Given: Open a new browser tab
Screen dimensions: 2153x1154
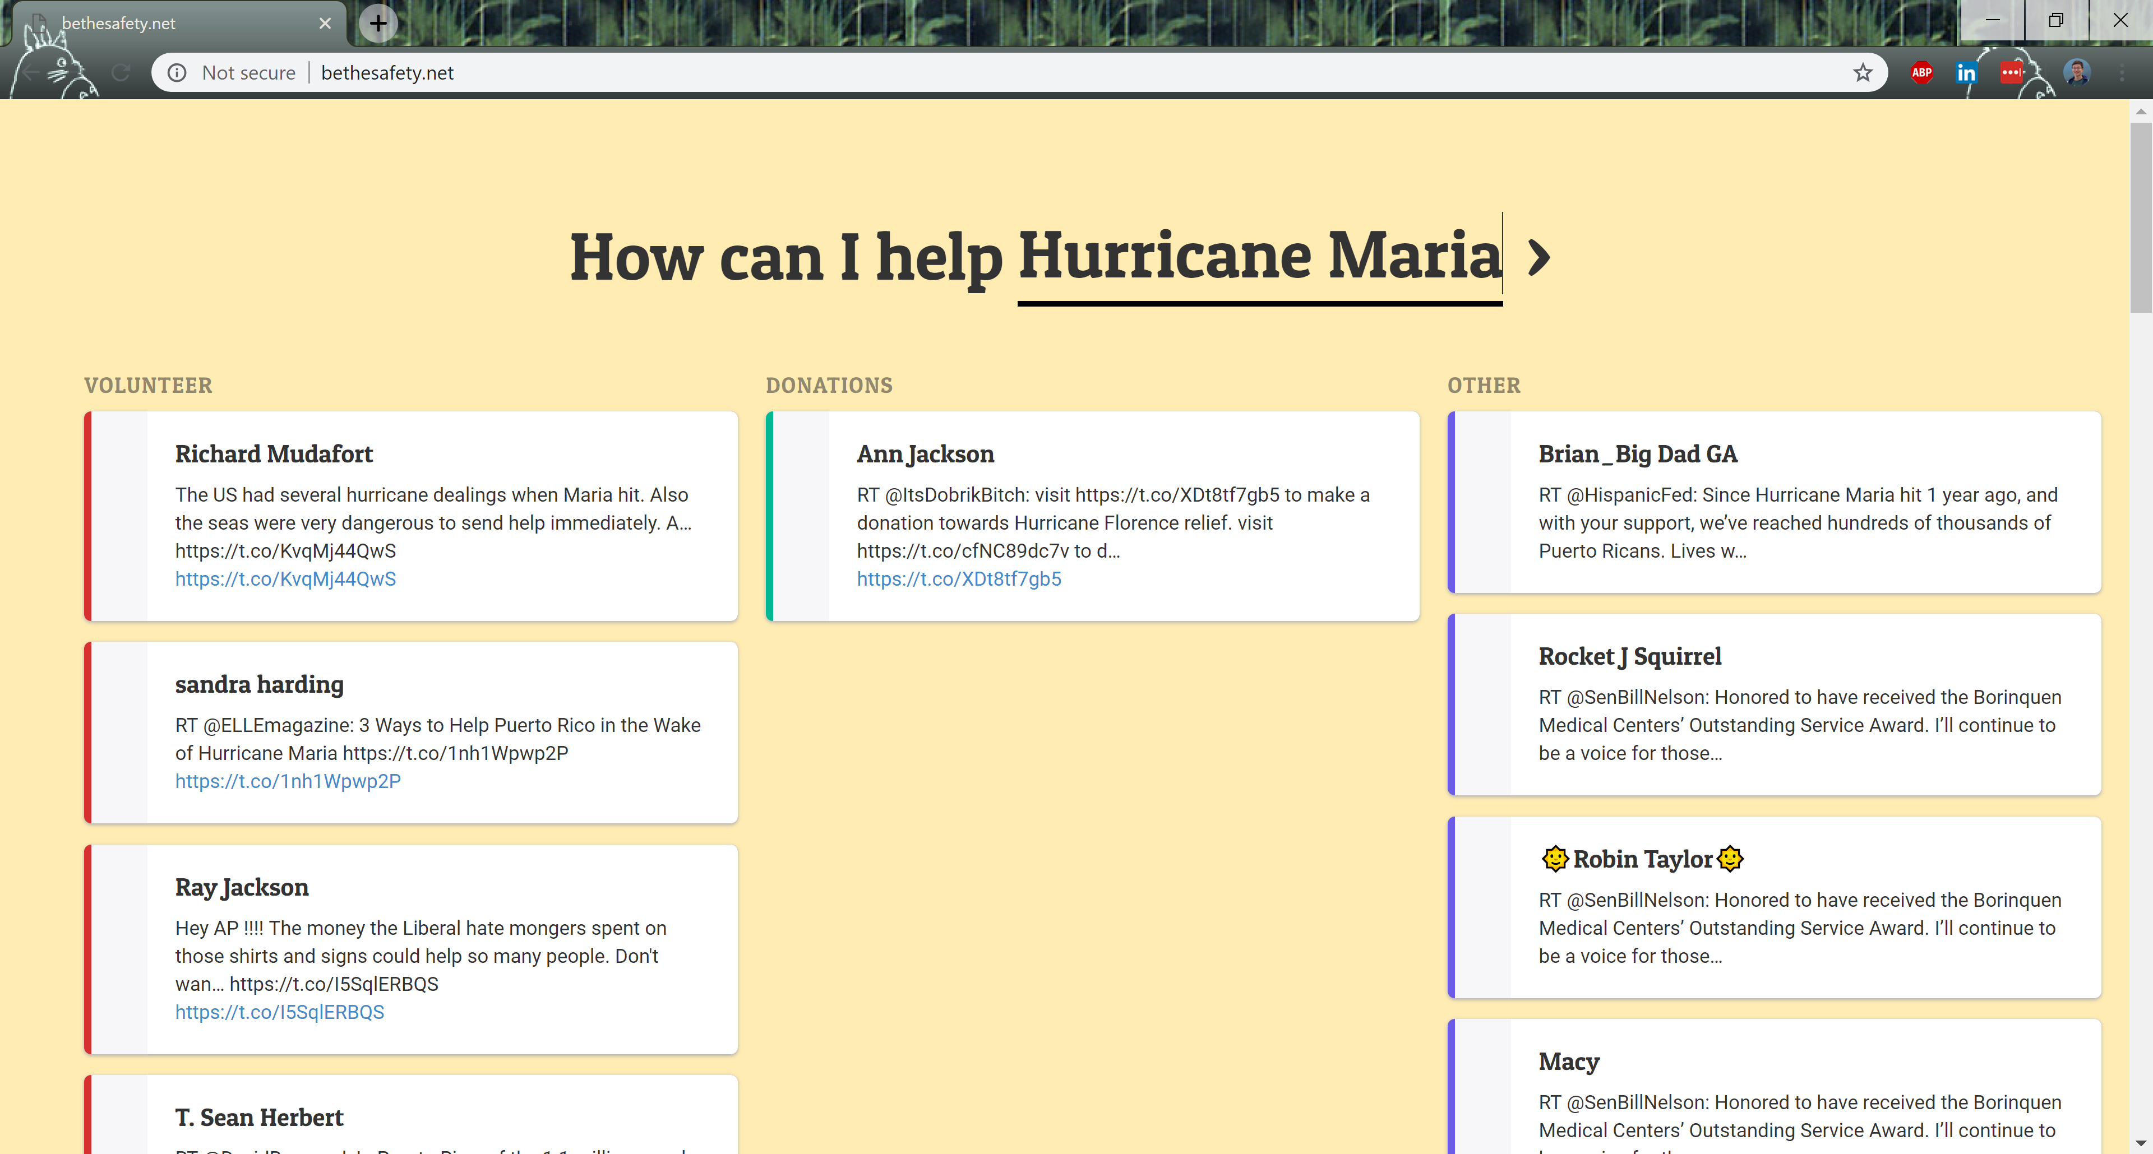Looking at the screenshot, I should [x=378, y=22].
